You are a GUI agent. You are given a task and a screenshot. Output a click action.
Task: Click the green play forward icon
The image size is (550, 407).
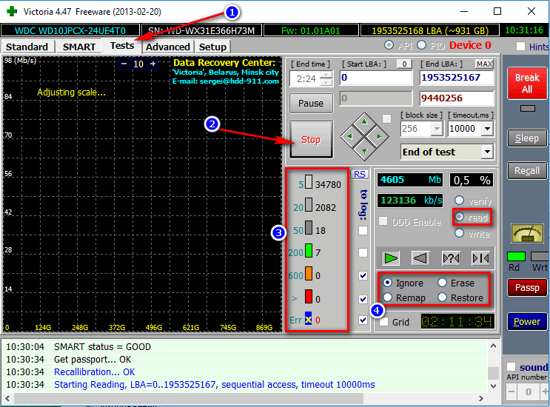(390, 259)
